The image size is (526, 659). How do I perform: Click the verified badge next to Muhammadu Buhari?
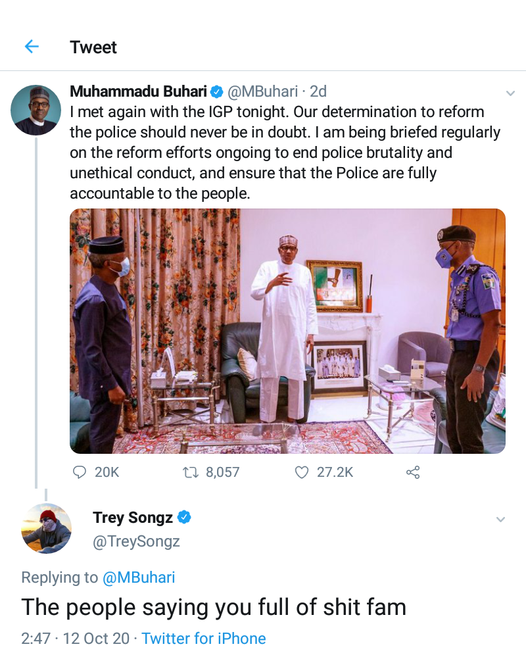point(216,91)
